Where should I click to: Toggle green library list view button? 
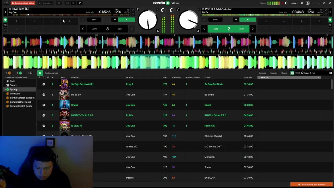click(40, 73)
